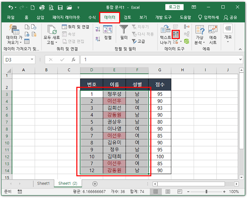
Task: Click the From Table/Range icon
Action: pyautogui.click(x=27, y=41)
